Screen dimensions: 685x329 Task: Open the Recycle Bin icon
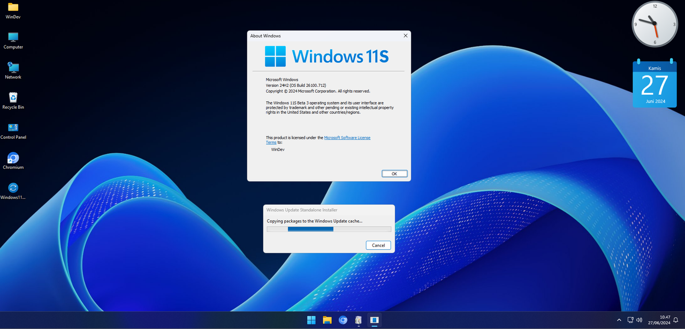[x=13, y=100]
